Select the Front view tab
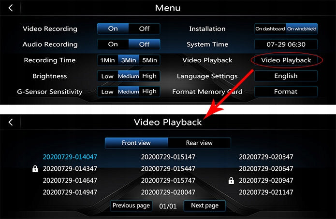The width and height of the screenshot is (336, 219). tap(136, 143)
